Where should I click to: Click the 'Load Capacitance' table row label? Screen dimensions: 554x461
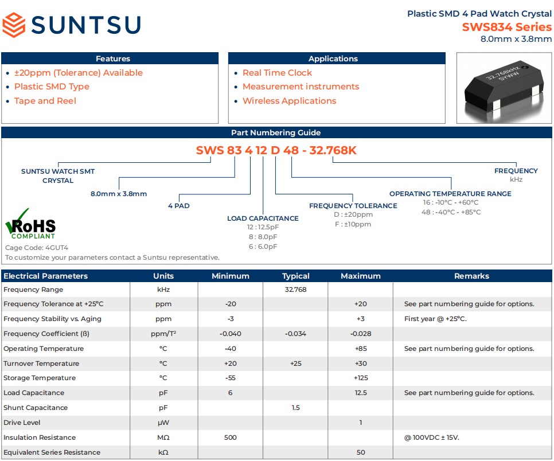click(x=34, y=393)
